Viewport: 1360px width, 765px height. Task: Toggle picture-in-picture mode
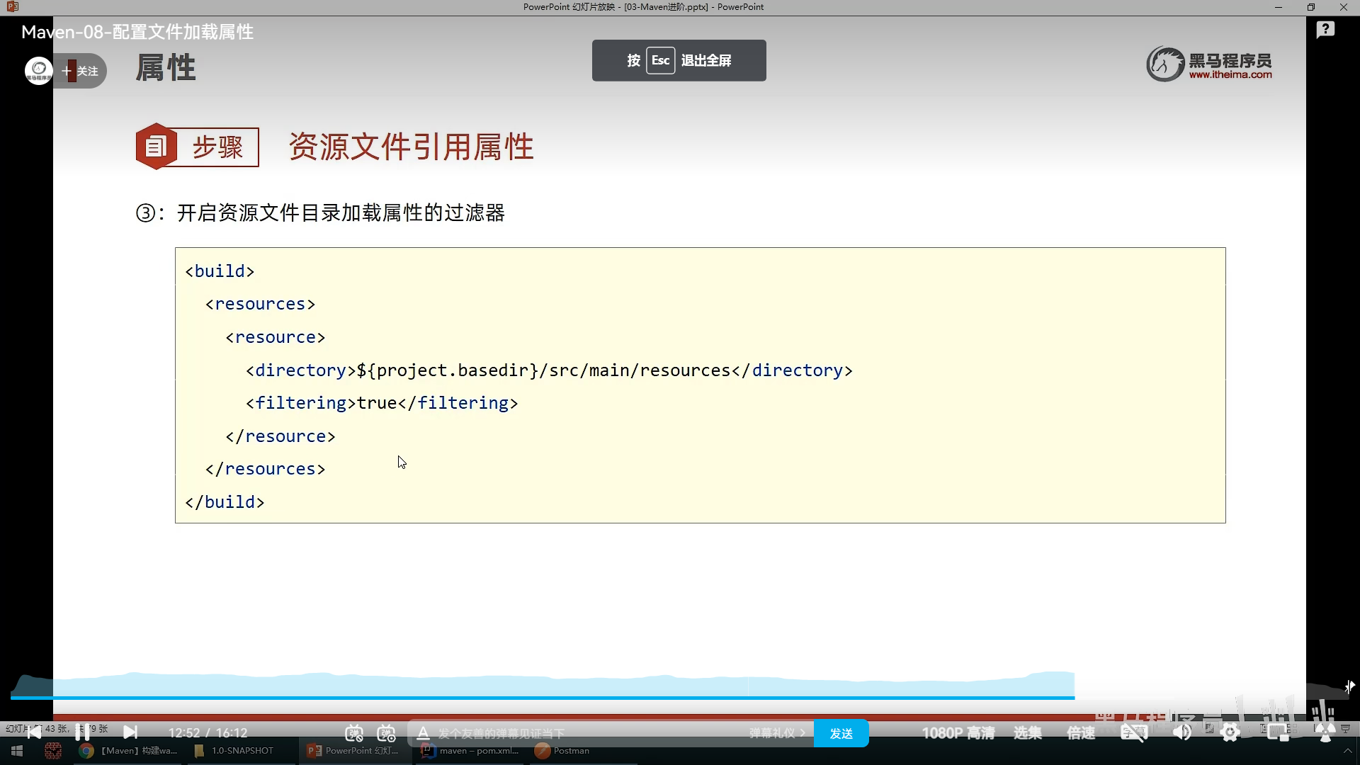1278,733
